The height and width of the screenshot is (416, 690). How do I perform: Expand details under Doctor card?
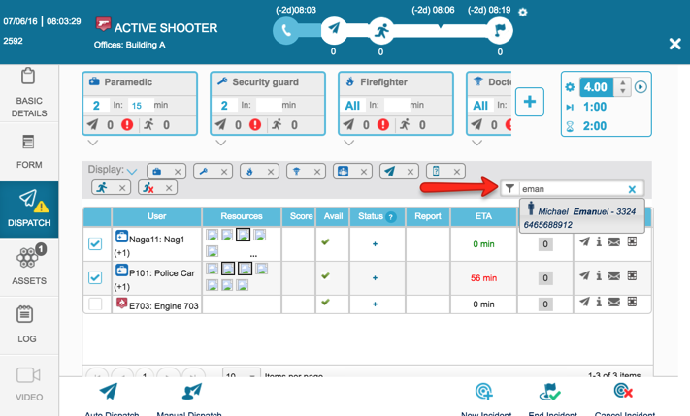pyautogui.click(x=477, y=143)
